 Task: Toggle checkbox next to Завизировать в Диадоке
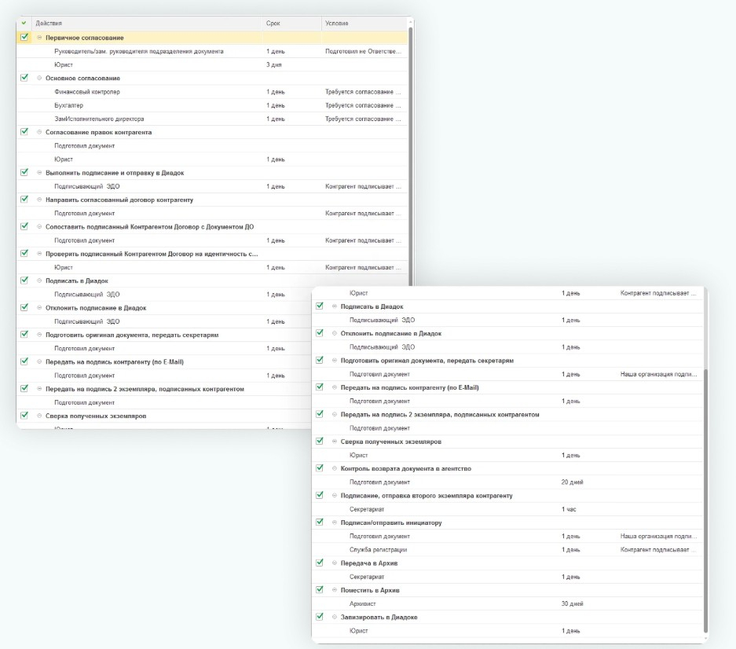[x=320, y=617]
